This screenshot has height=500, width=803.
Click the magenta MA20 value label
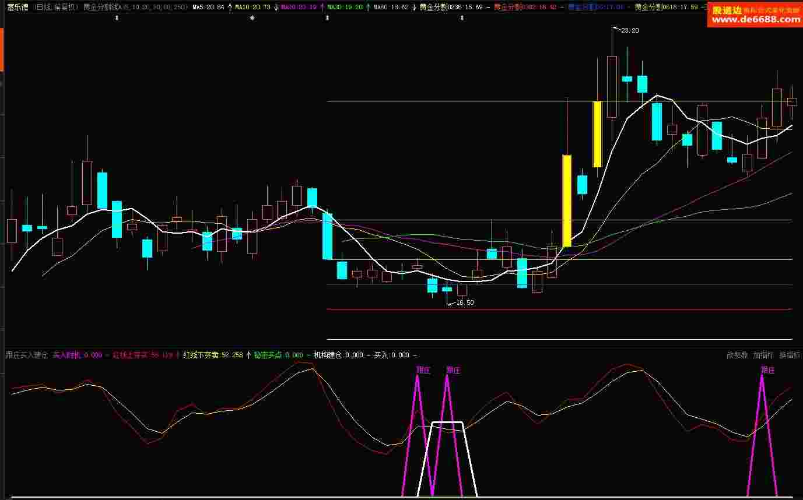click(299, 7)
